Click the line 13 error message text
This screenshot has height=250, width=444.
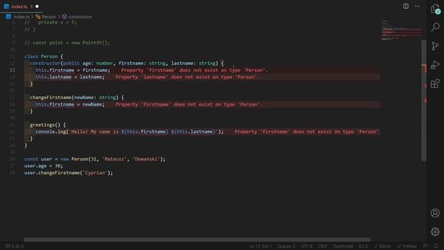[x=194, y=70]
